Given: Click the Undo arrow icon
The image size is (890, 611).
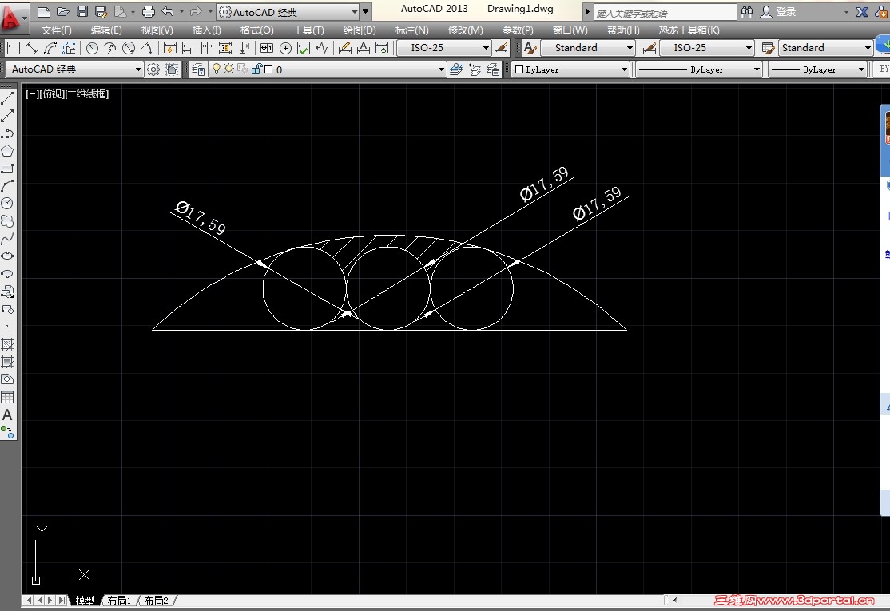Looking at the screenshot, I should point(168,11).
